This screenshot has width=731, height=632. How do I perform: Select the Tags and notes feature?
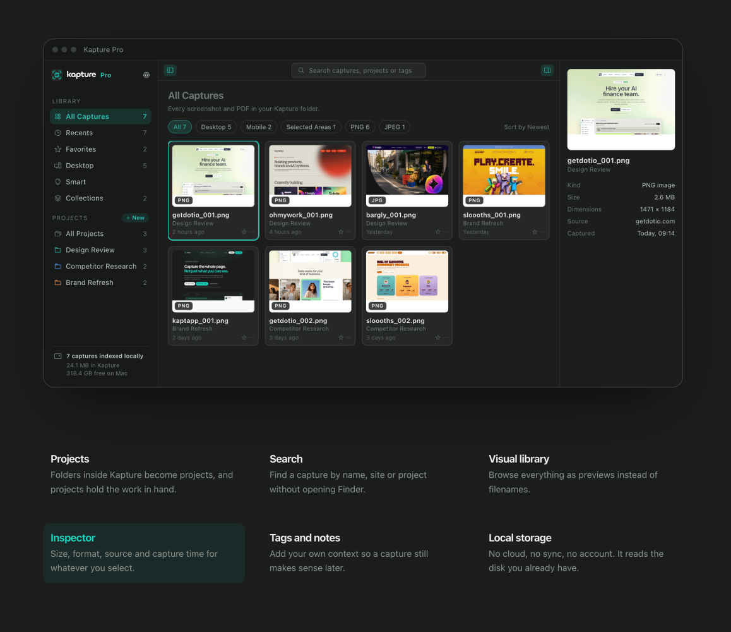point(363,553)
